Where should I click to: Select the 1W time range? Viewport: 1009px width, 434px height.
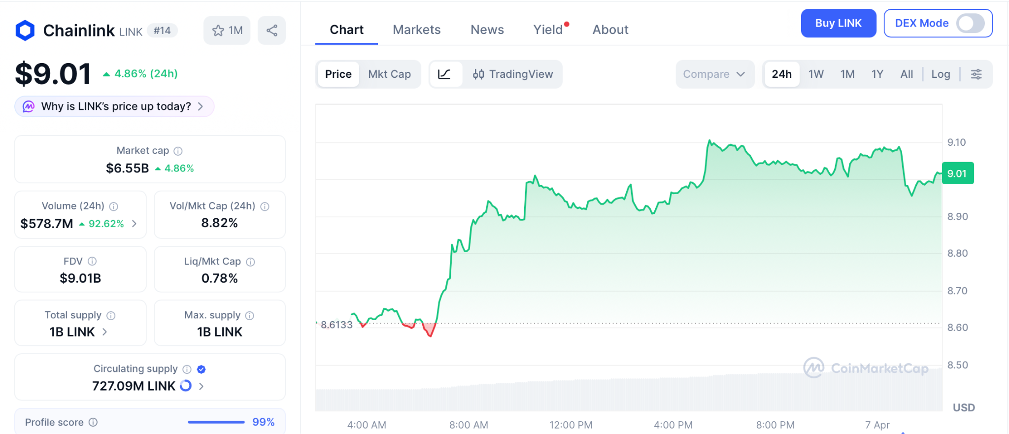pos(816,74)
